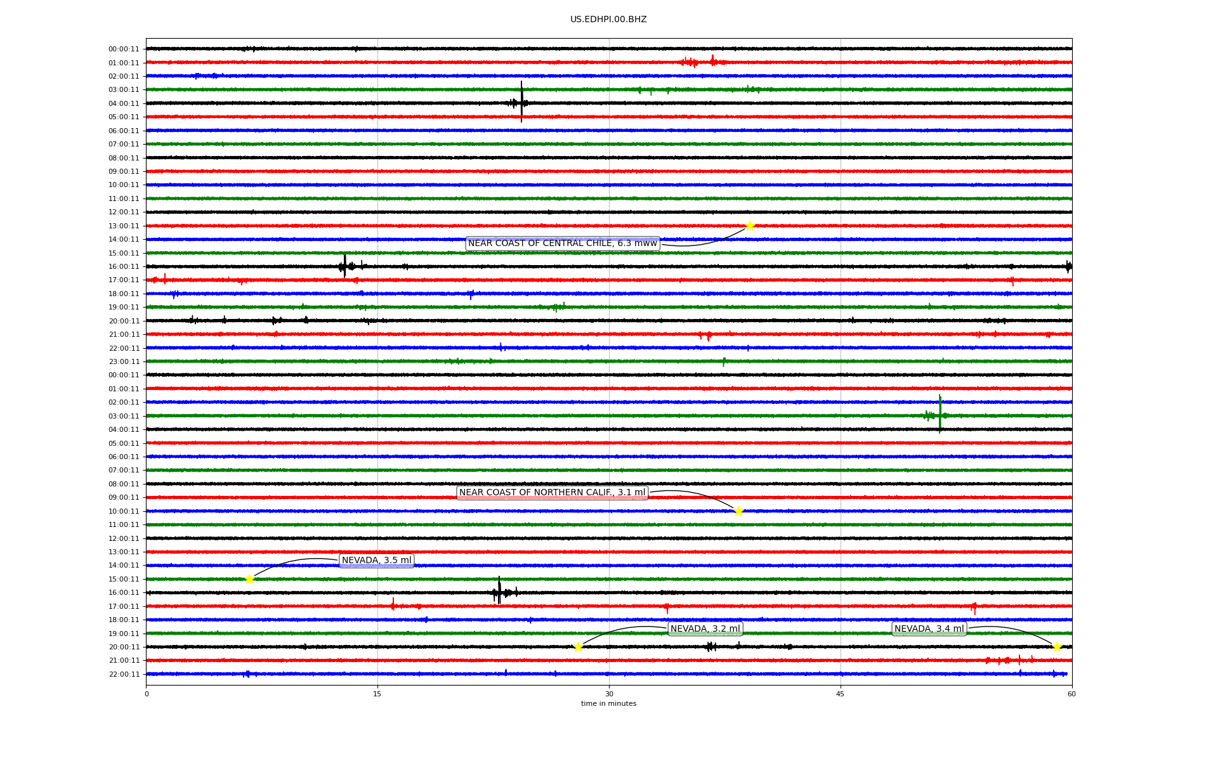The width and height of the screenshot is (1218, 761).
Task: Click the large black spike on 04:00:11 trace
Action: click(521, 101)
